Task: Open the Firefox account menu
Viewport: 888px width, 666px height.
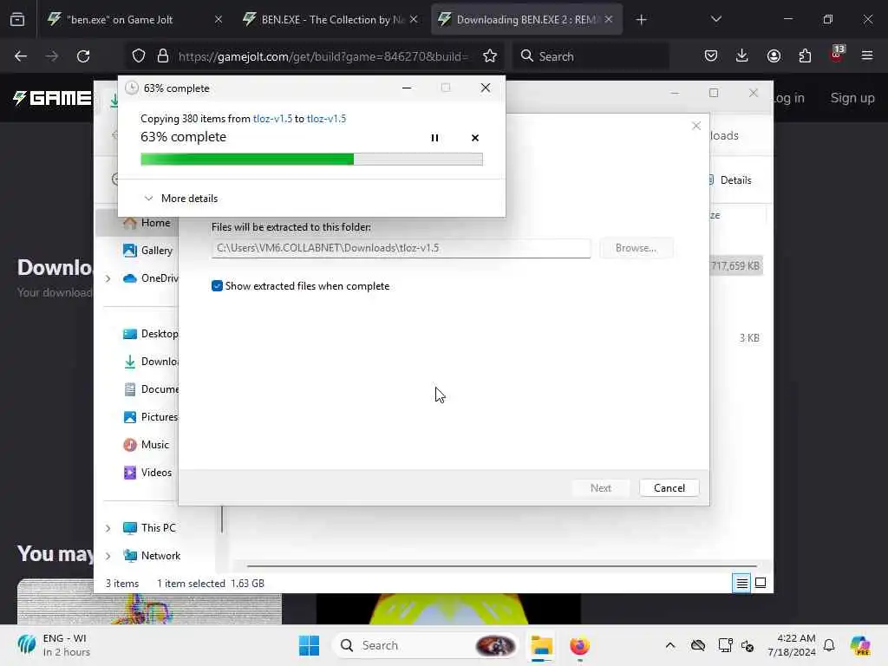Action: pyautogui.click(x=774, y=56)
